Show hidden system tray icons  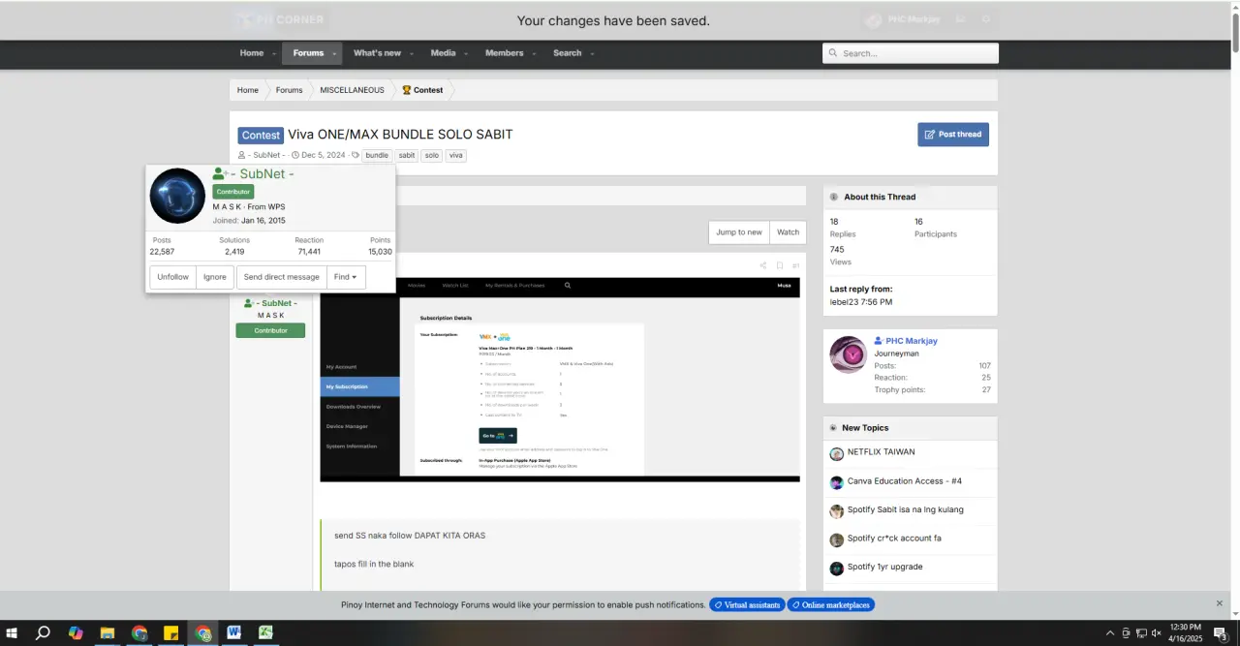tap(1110, 633)
